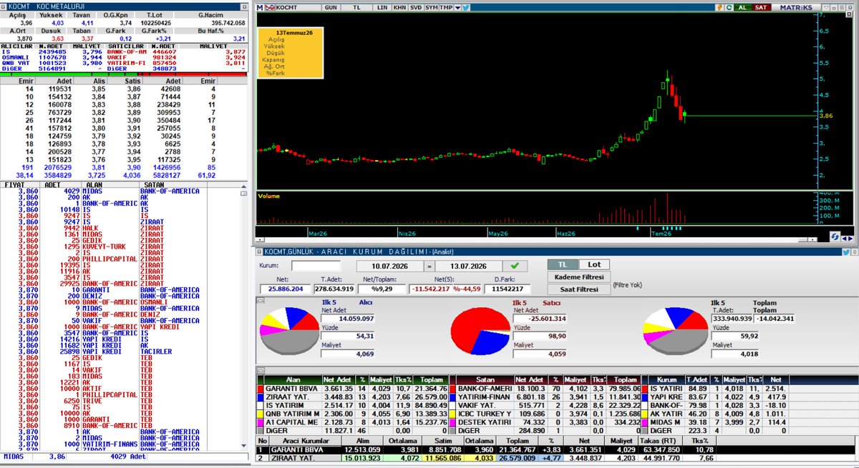
Task: Click the chart sync arrows icon below volume
Action: (835, 237)
